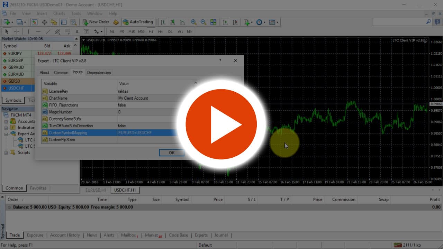Image resolution: width=443 pixels, height=249 pixels.
Task: Select the Fibonacci retracement tool
Action: tap(67, 31)
